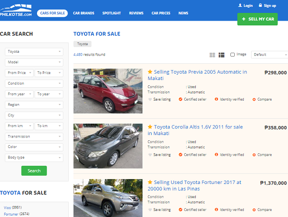Click the Philkotse.com logo

click(16, 10)
